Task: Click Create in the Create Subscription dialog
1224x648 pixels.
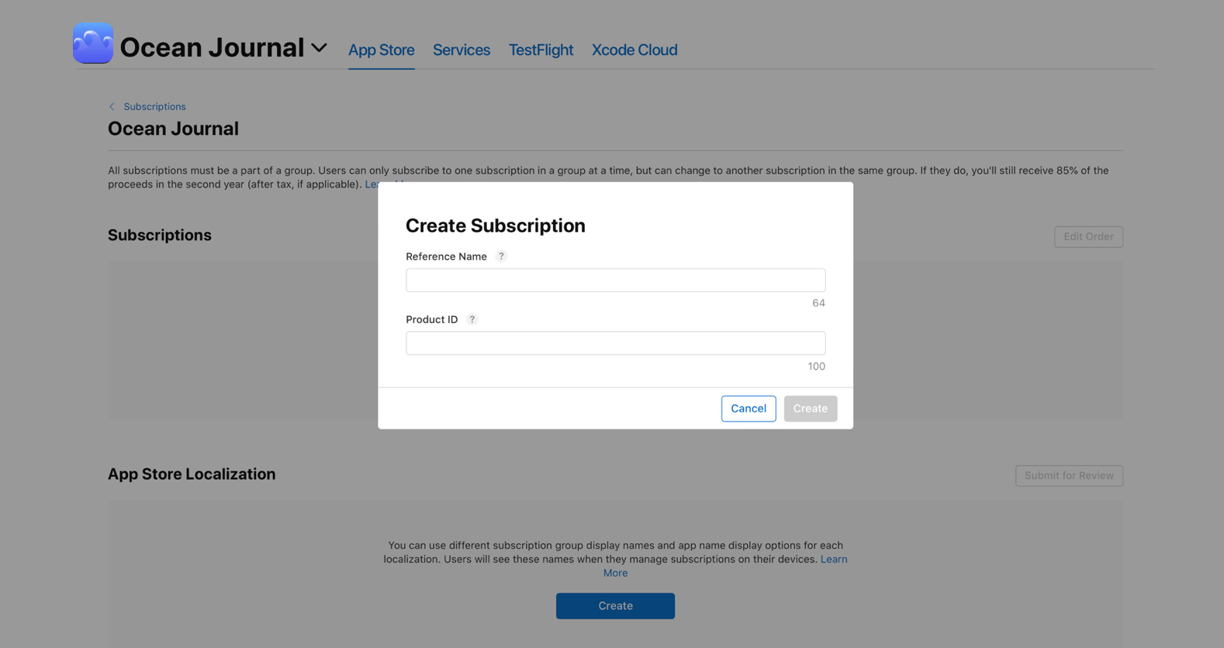Action: tap(810, 408)
